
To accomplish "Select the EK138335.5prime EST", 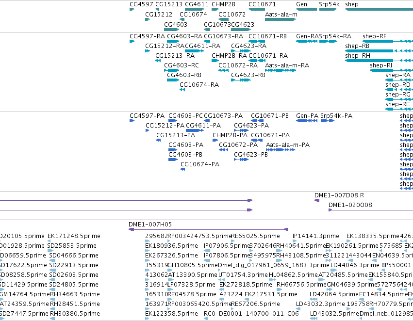I will pos(348,241).
